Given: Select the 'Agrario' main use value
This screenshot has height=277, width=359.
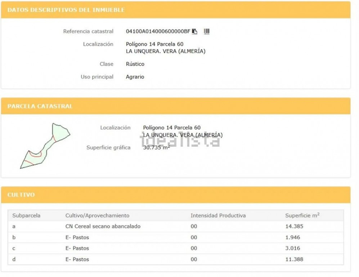Looking at the screenshot, I should [135, 77].
